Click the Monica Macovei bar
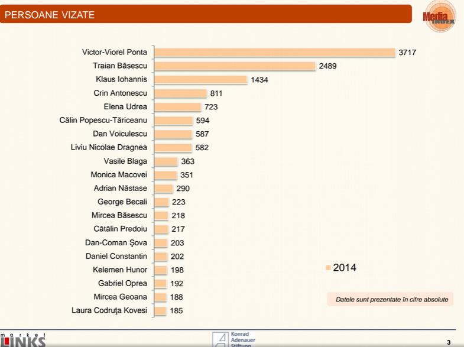This screenshot has height=347, width=464. pyautogui.click(x=166, y=175)
